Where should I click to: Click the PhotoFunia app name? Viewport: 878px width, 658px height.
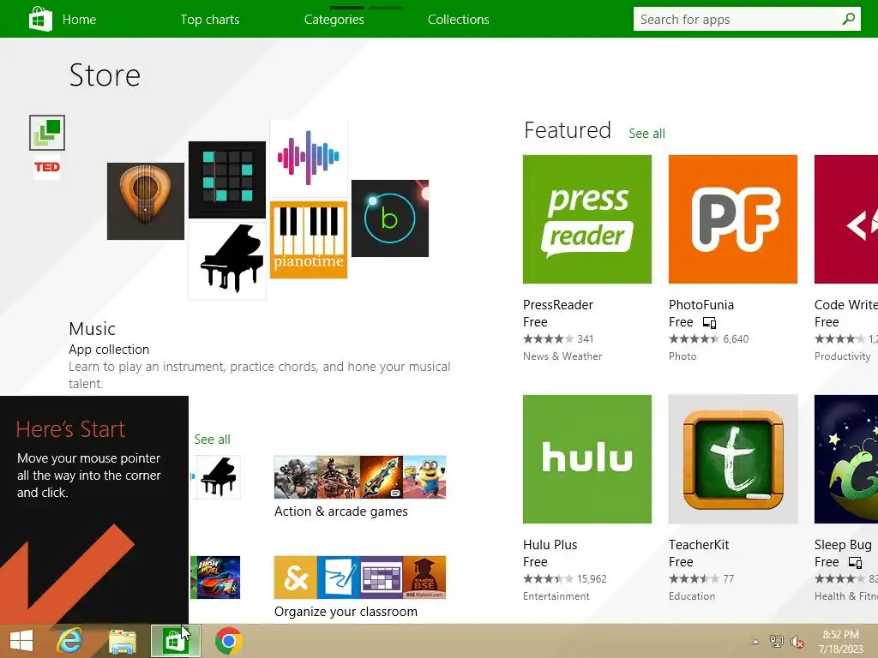701,305
